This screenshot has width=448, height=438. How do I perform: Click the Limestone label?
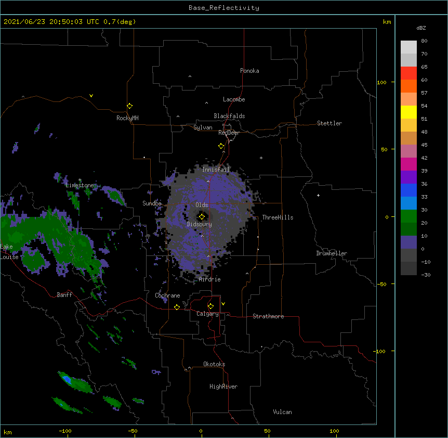(80, 185)
